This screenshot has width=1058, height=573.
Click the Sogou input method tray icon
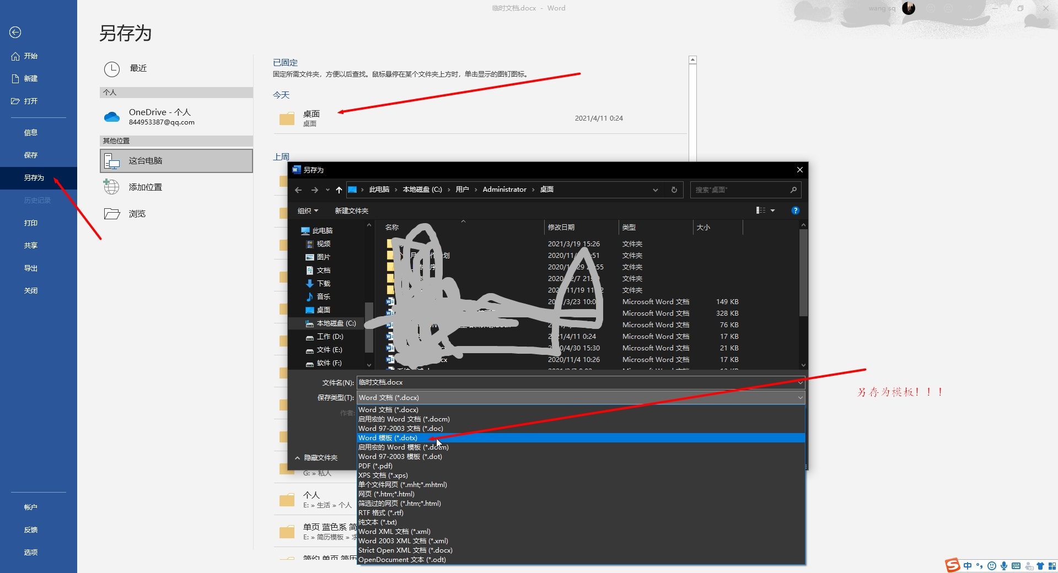[x=953, y=565]
